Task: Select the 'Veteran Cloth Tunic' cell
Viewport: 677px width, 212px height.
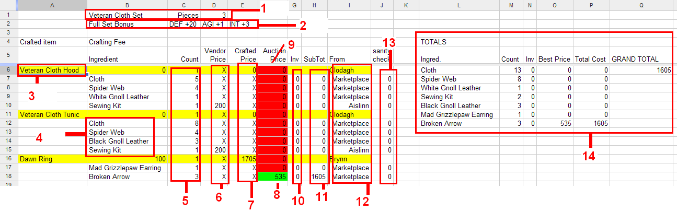Action: point(52,114)
